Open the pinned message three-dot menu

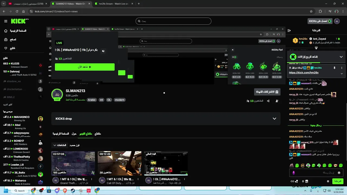(342, 68)
